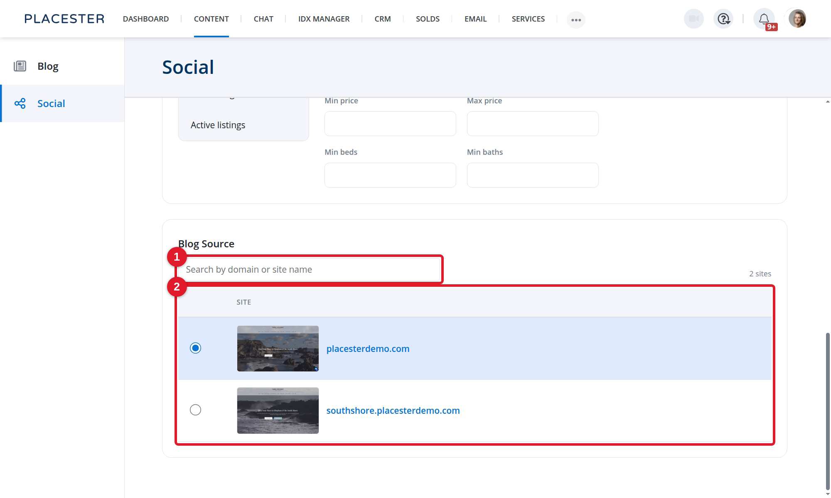This screenshot has height=498, width=831.
Task: Click the Blog Source heading
Action: point(206,244)
